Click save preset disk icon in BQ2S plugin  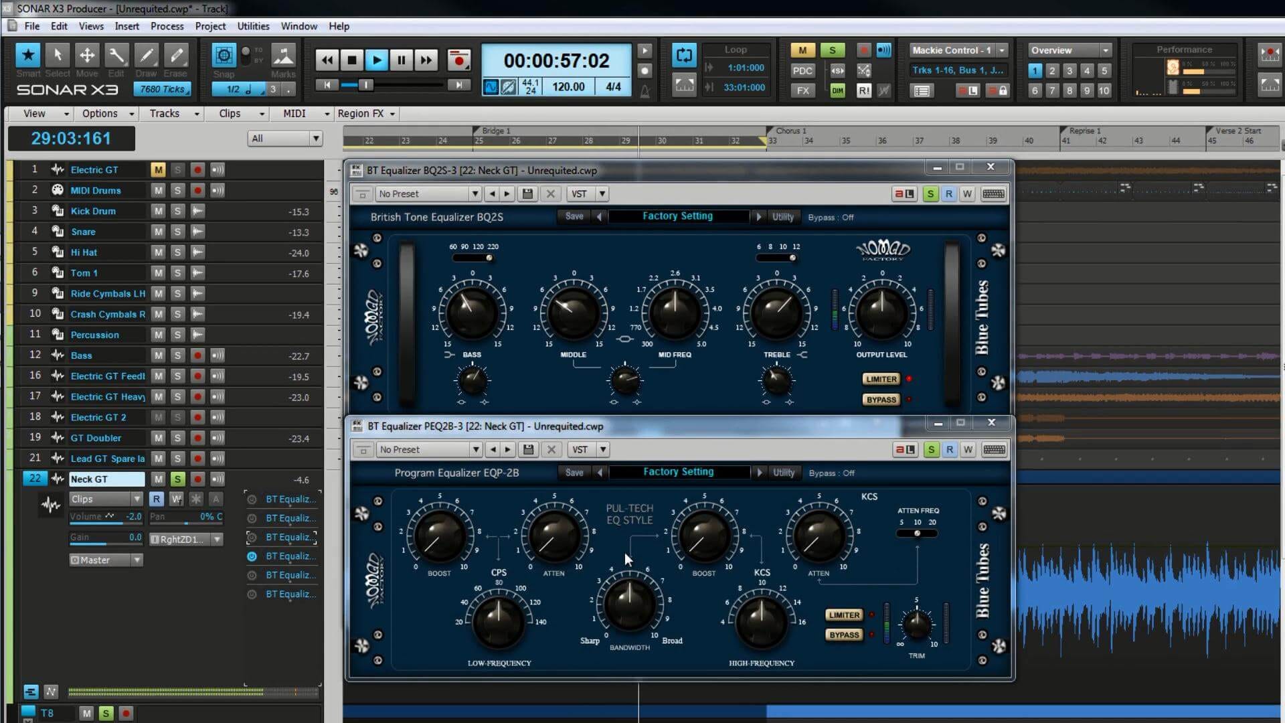point(527,194)
